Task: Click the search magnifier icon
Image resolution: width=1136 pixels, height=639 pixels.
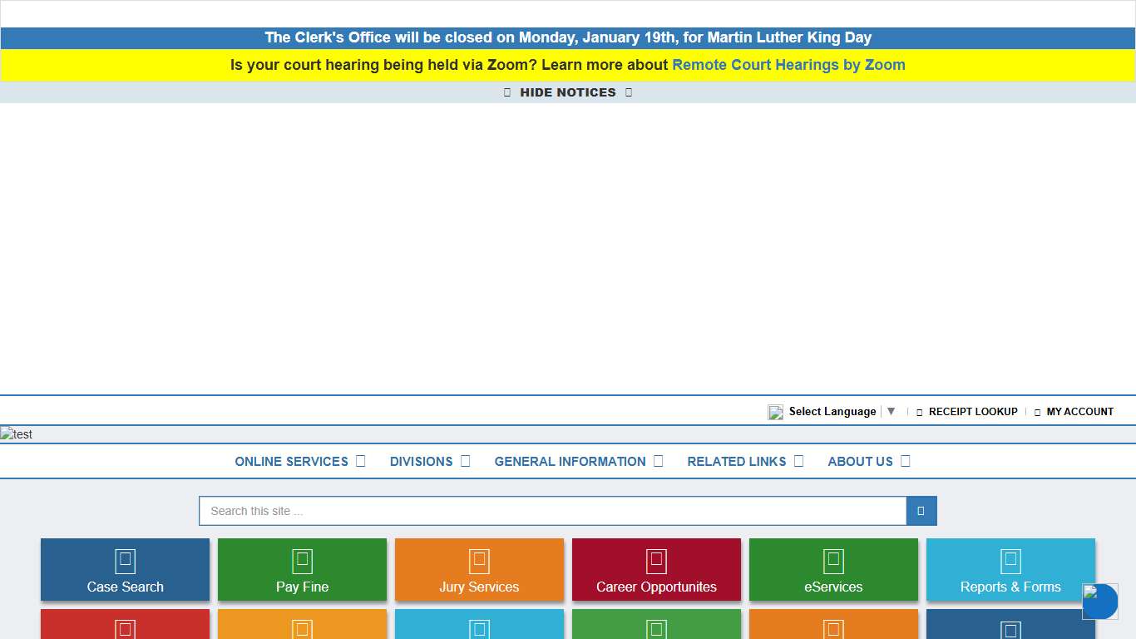Action: click(x=921, y=511)
